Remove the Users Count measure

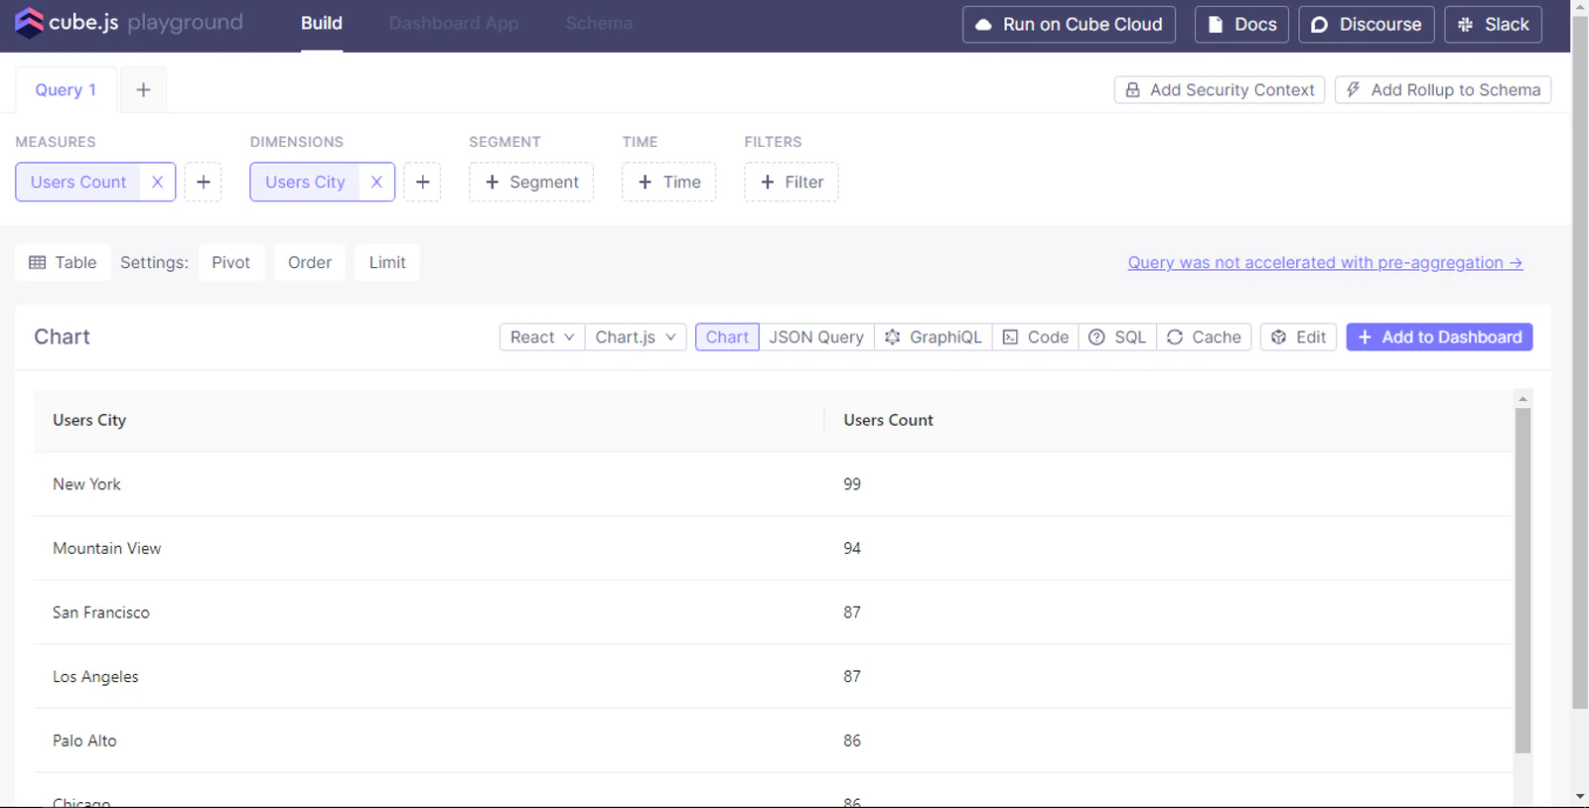(157, 182)
